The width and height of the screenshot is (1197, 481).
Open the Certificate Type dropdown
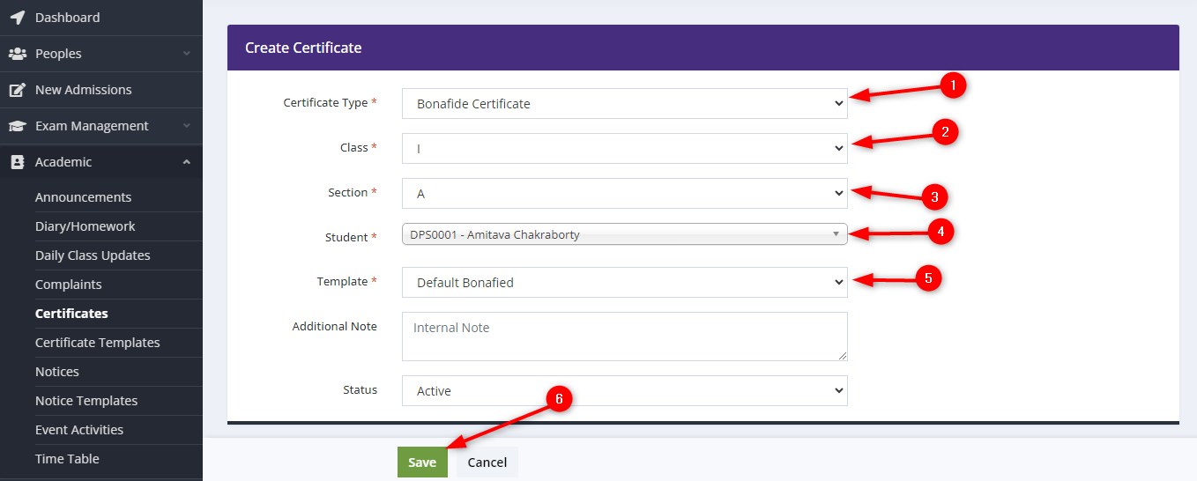point(624,103)
